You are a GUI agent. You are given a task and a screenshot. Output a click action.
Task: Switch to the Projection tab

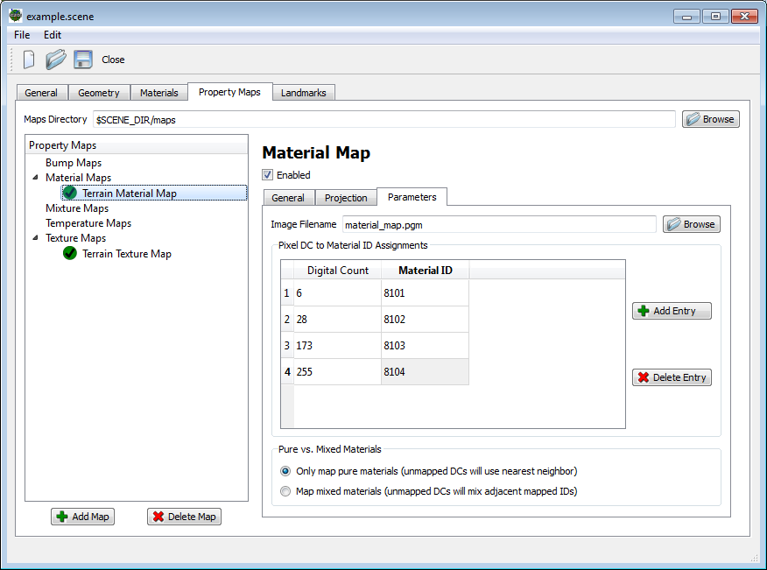pos(345,198)
